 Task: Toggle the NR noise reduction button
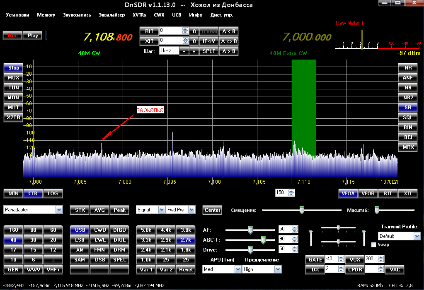point(408,68)
